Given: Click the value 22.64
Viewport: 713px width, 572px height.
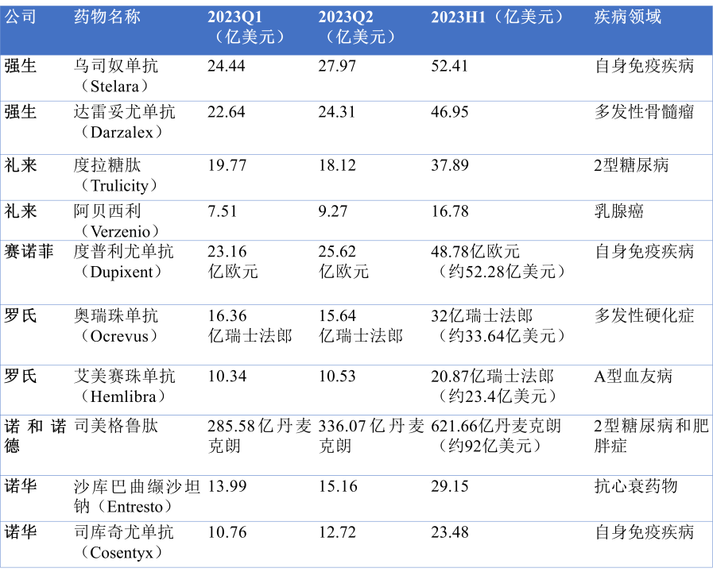Looking at the screenshot, I should click(227, 112).
